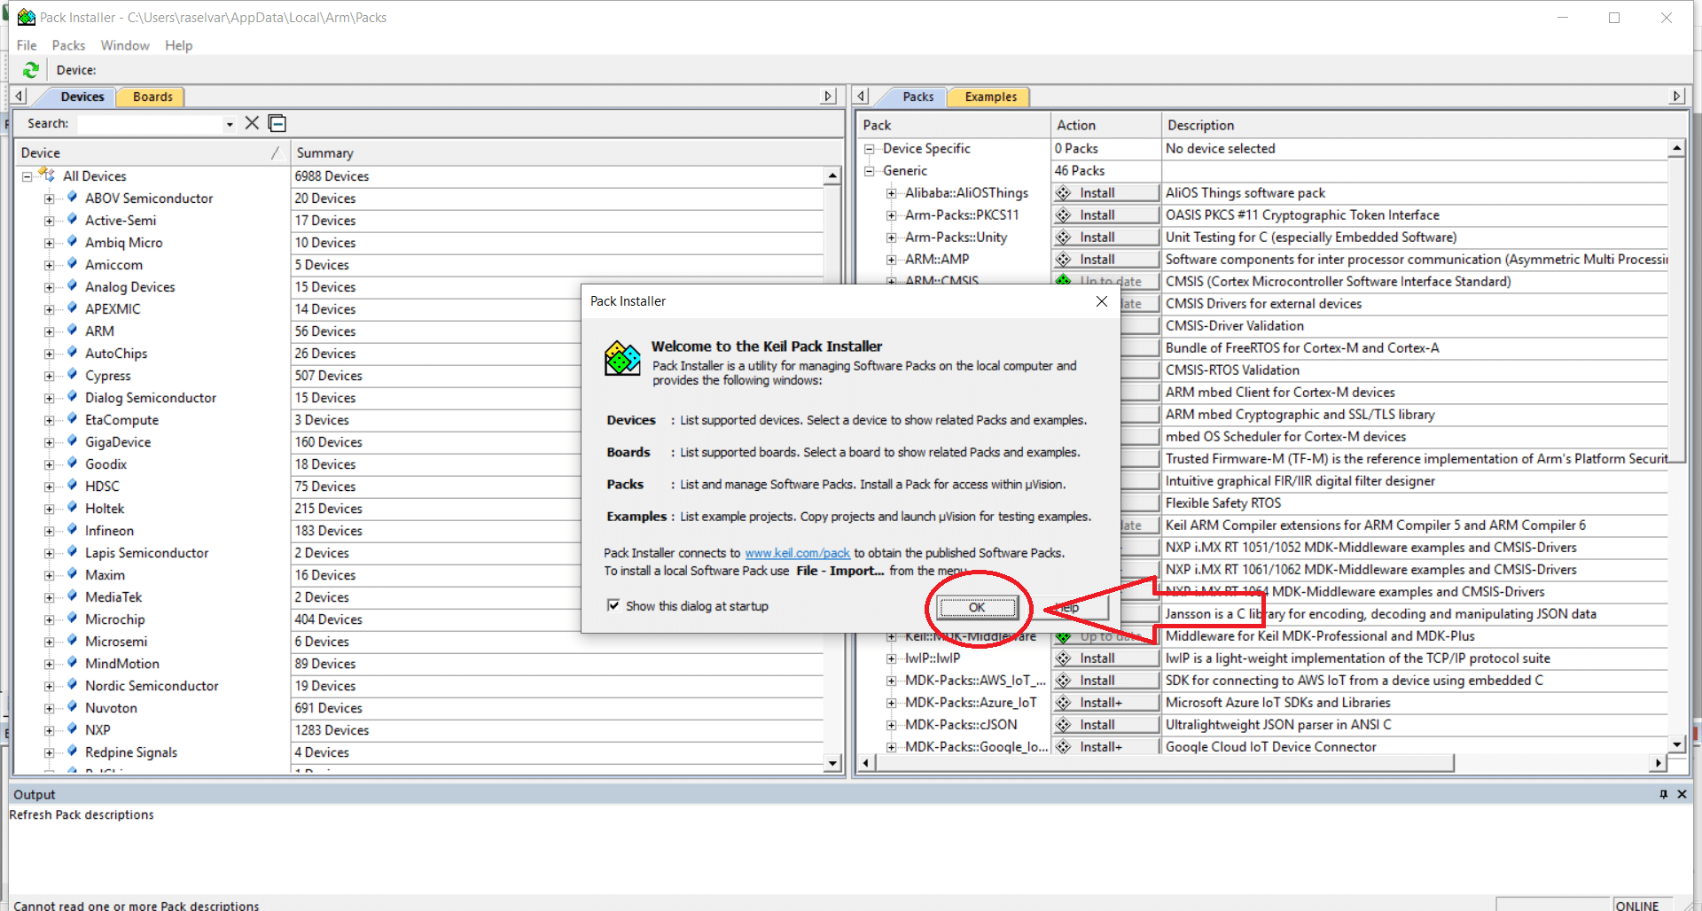1702x911 pixels.
Task: Select the Packs tab in right pane
Action: coord(917,97)
